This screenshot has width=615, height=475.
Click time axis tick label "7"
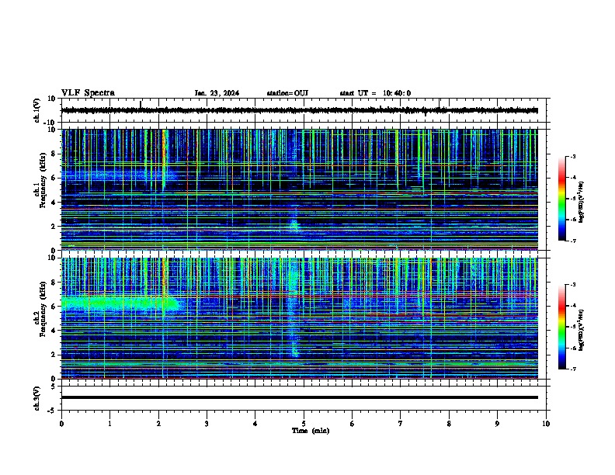coord(401,424)
